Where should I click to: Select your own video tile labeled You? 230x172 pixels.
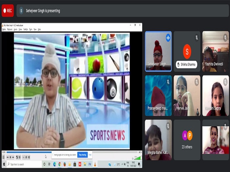pyautogui.click(x=216, y=140)
